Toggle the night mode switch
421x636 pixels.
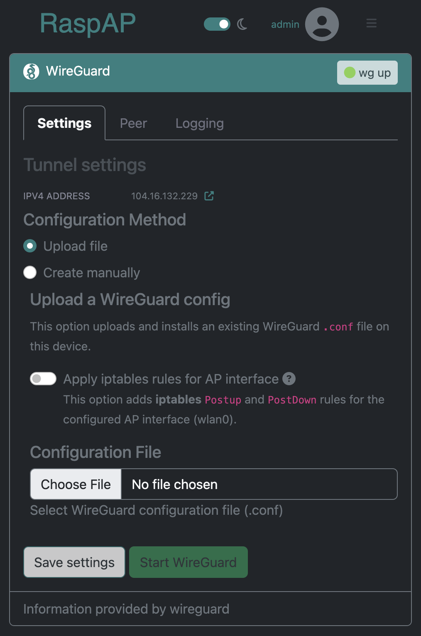[x=217, y=24]
